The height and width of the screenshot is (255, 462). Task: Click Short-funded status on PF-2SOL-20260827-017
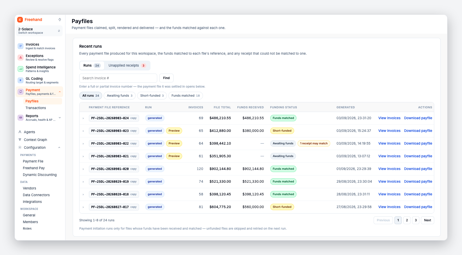282,207
